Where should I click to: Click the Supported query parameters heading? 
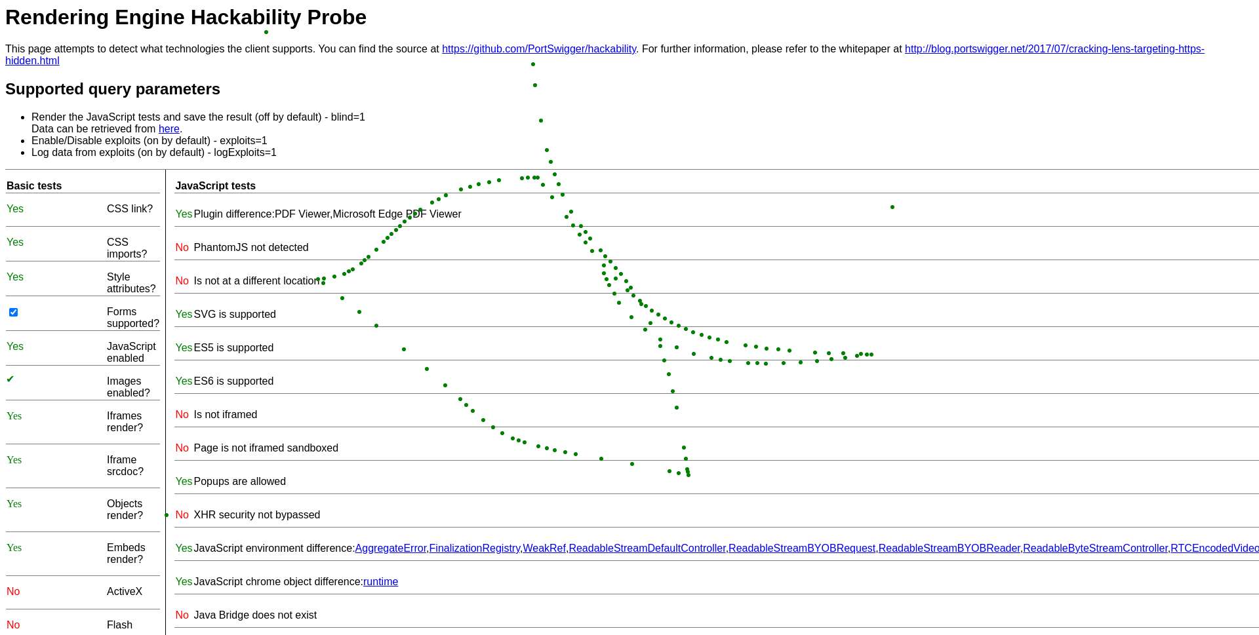point(113,89)
